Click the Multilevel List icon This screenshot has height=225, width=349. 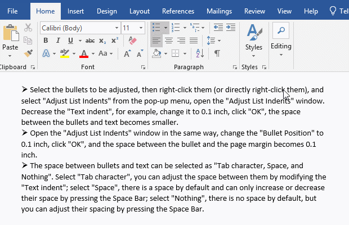(x=195, y=28)
